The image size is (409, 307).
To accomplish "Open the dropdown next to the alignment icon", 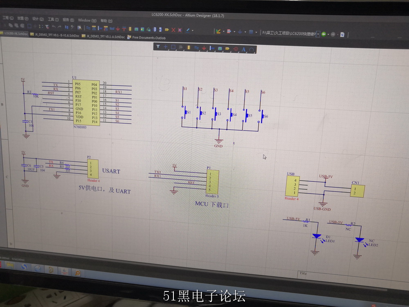I will pyautogui.click(x=234, y=32).
